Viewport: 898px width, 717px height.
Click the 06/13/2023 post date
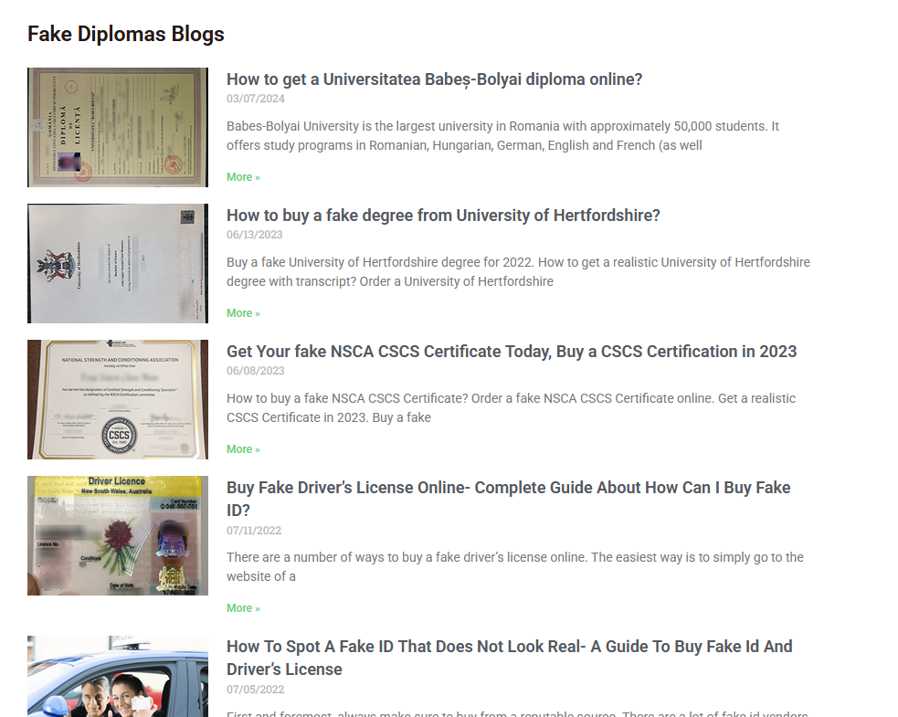(x=255, y=235)
